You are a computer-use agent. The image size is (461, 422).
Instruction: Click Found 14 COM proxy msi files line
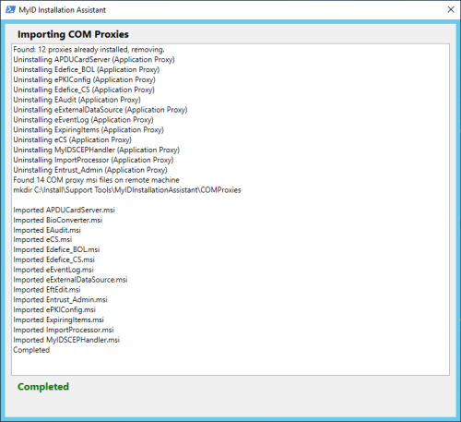(96, 180)
